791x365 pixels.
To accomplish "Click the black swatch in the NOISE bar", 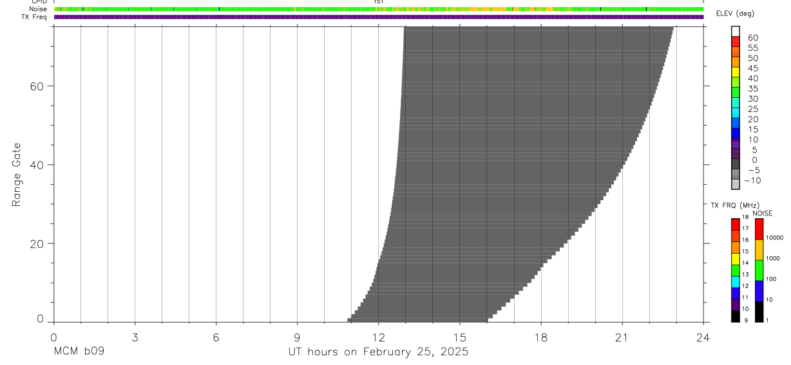I will point(759,312).
